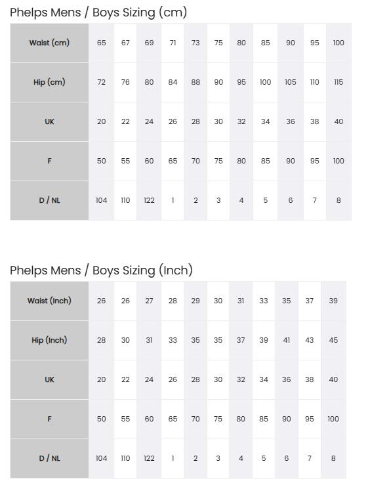Select hip value 105 in cm table
The width and height of the screenshot is (391, 495).
tap(291, 82)
